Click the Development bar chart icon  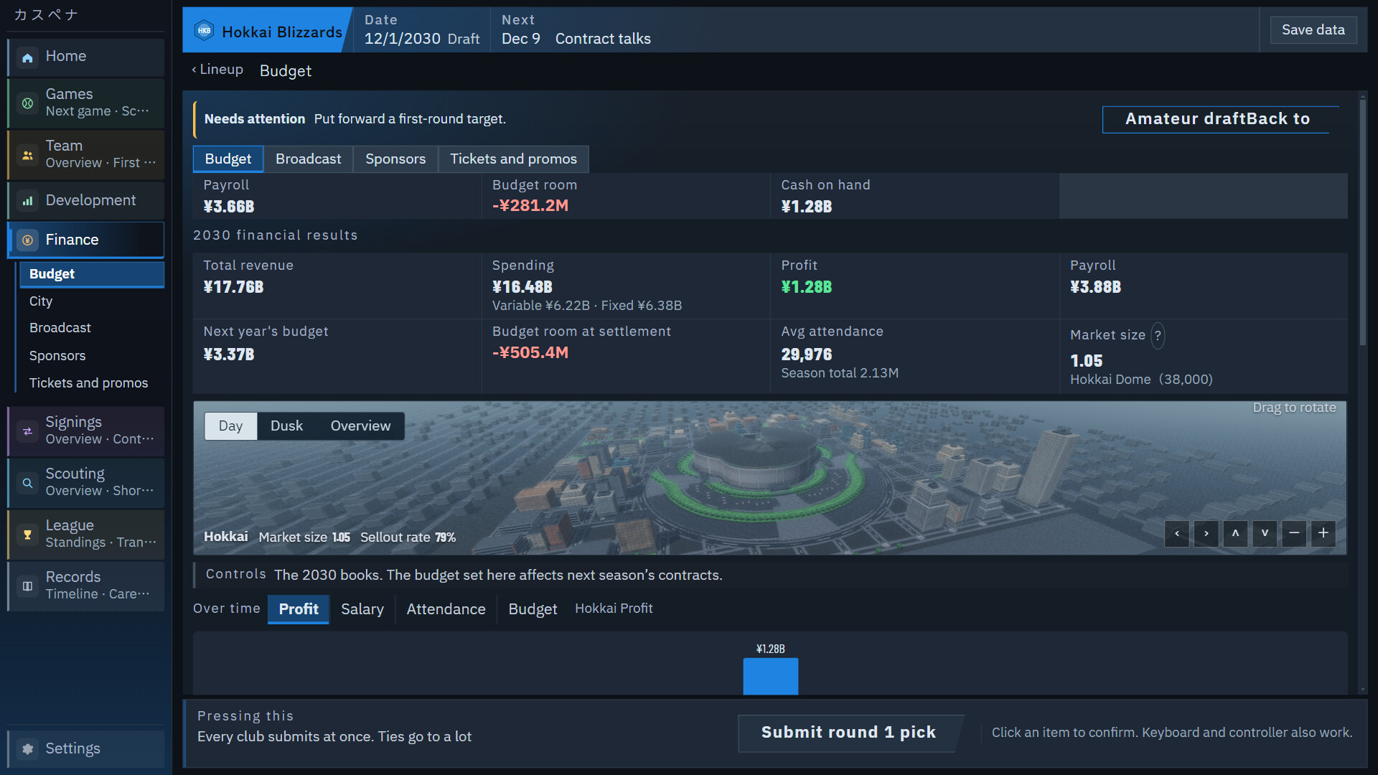27,201
